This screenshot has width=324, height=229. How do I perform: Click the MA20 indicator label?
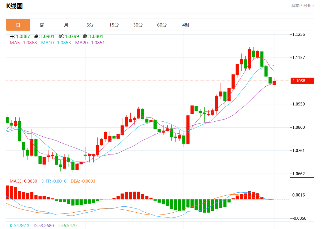(90, 43)
